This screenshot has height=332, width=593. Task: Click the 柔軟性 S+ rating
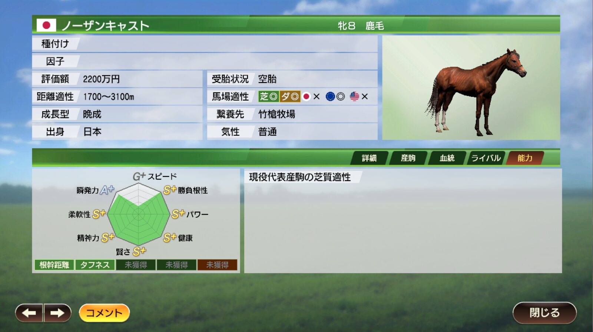[x=99, y=214]
